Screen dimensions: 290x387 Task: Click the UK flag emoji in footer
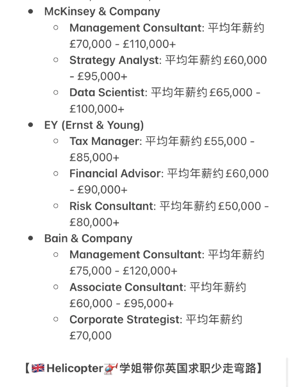pos(38,368)
